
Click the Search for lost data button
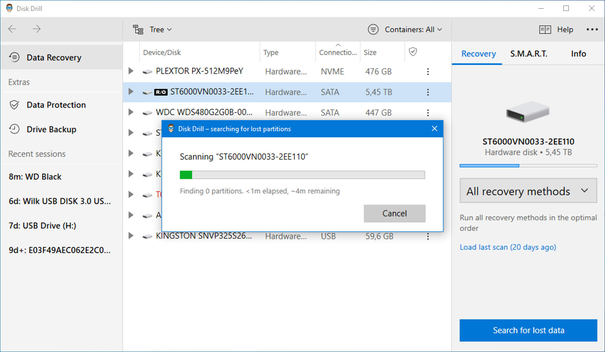pyautogui.click(x=528, y=330)
